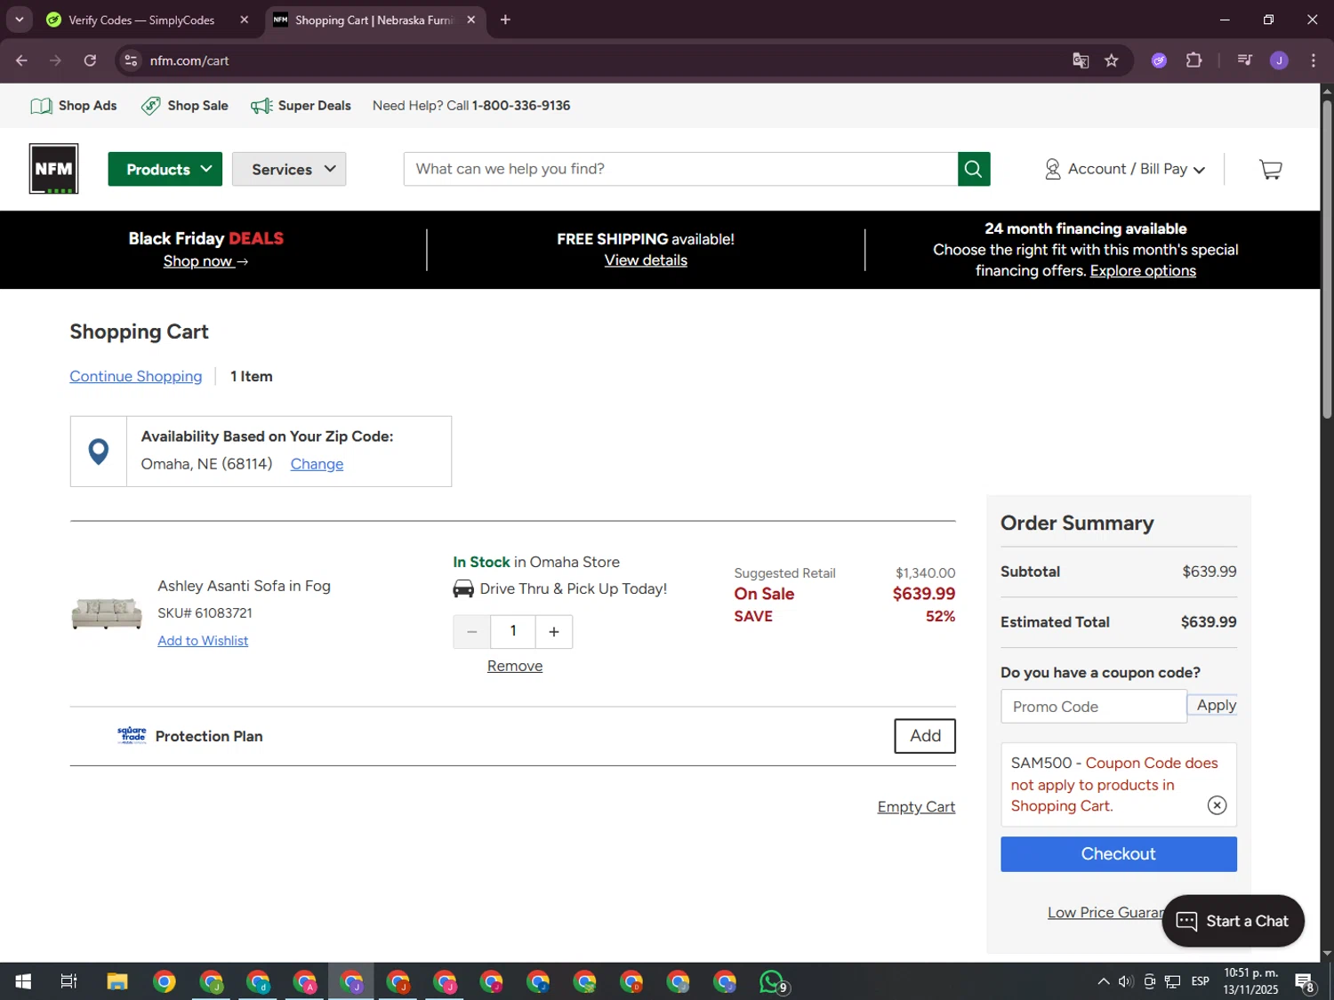Remove the sofa from cart
Screen dimensions: 1334x1000
tap(515, 666)
